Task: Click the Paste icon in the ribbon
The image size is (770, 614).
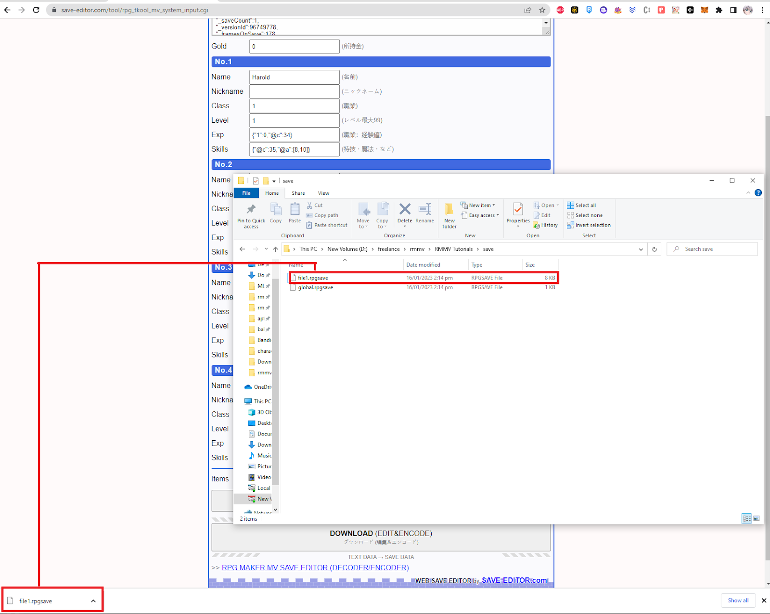Action: (295, 209)
